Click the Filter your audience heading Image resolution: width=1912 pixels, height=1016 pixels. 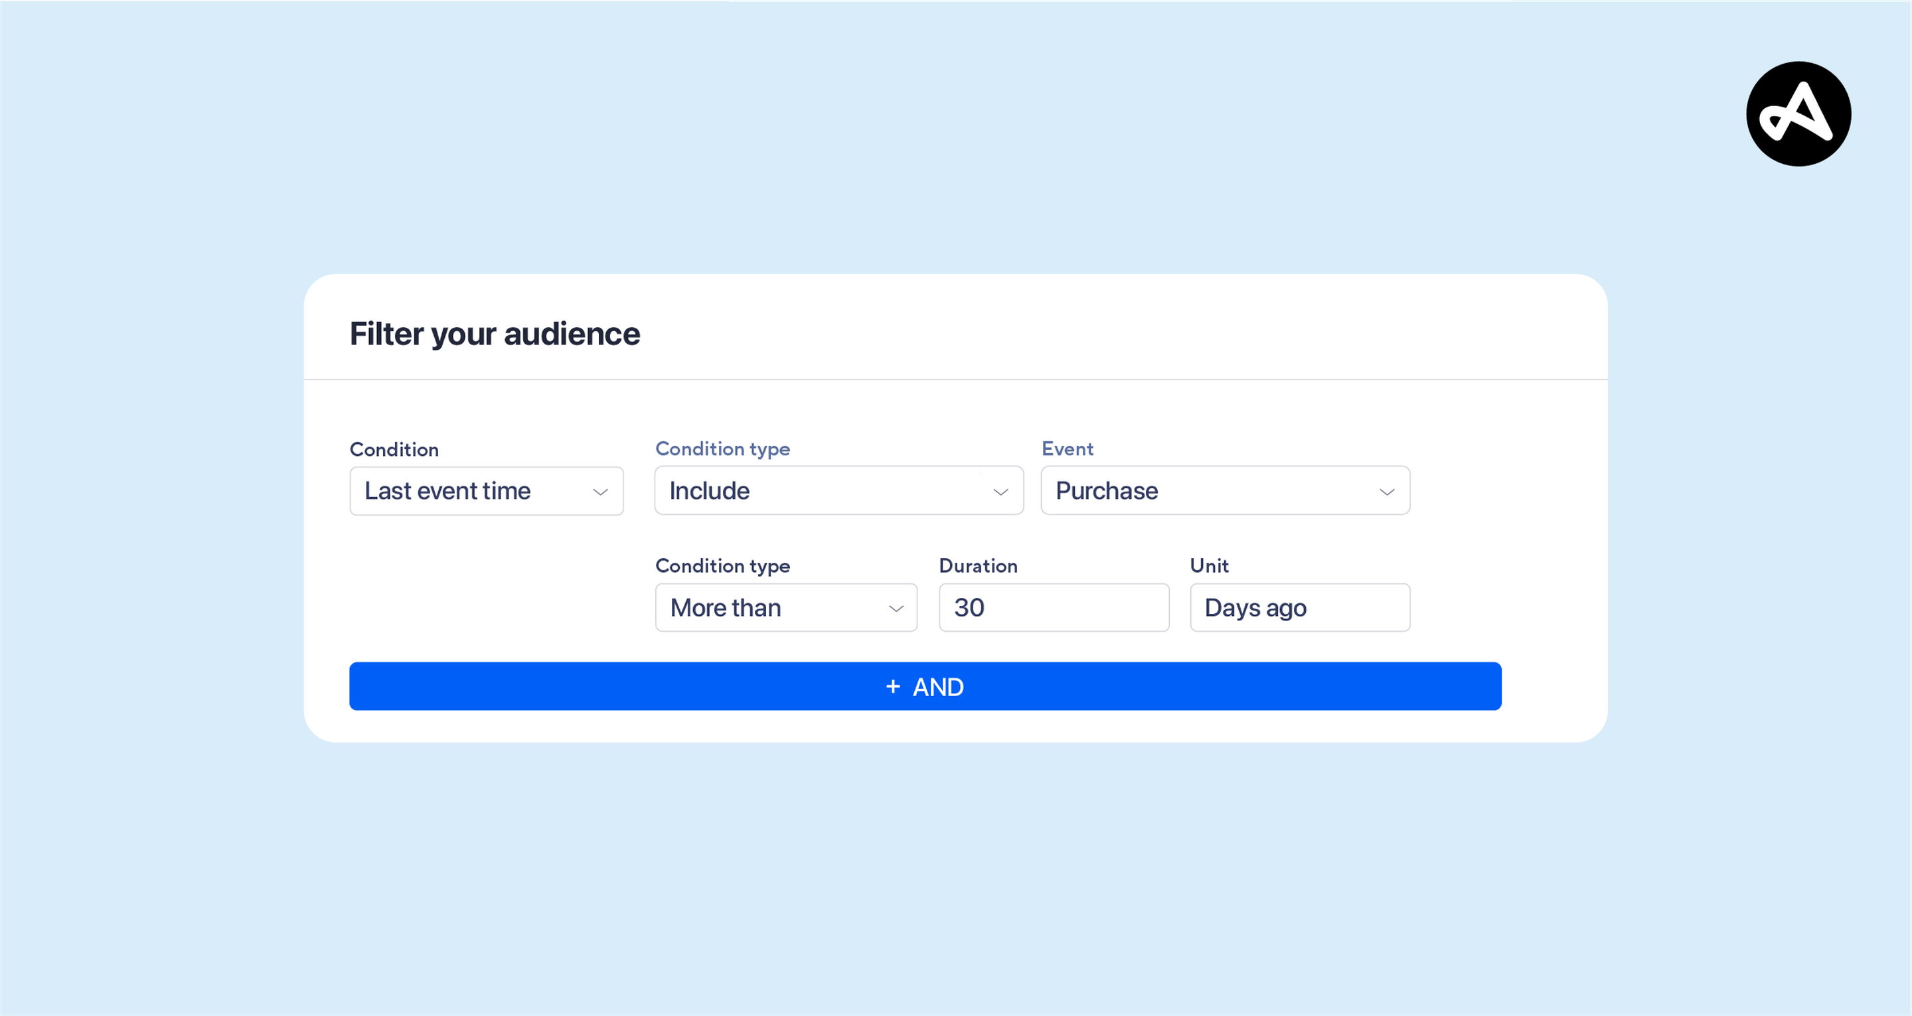495,334
